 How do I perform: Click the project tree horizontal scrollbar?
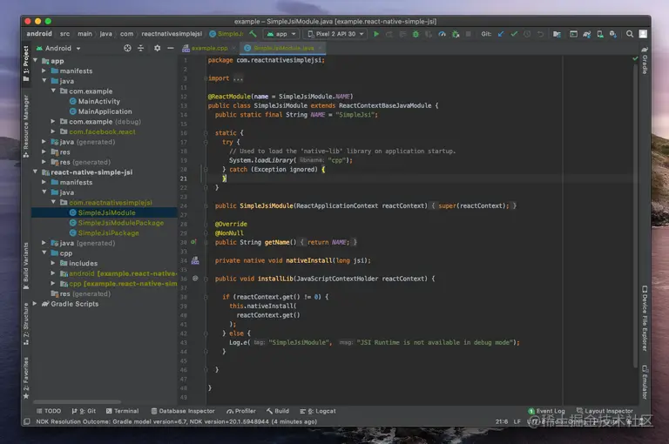click(x=77, y=401)
